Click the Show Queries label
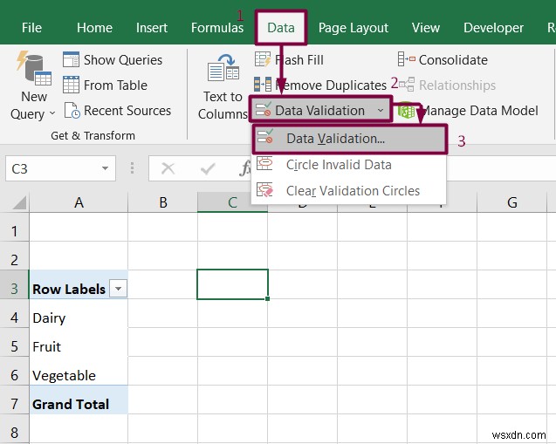Viewport: 556px width, 444px height. point(123,60)
